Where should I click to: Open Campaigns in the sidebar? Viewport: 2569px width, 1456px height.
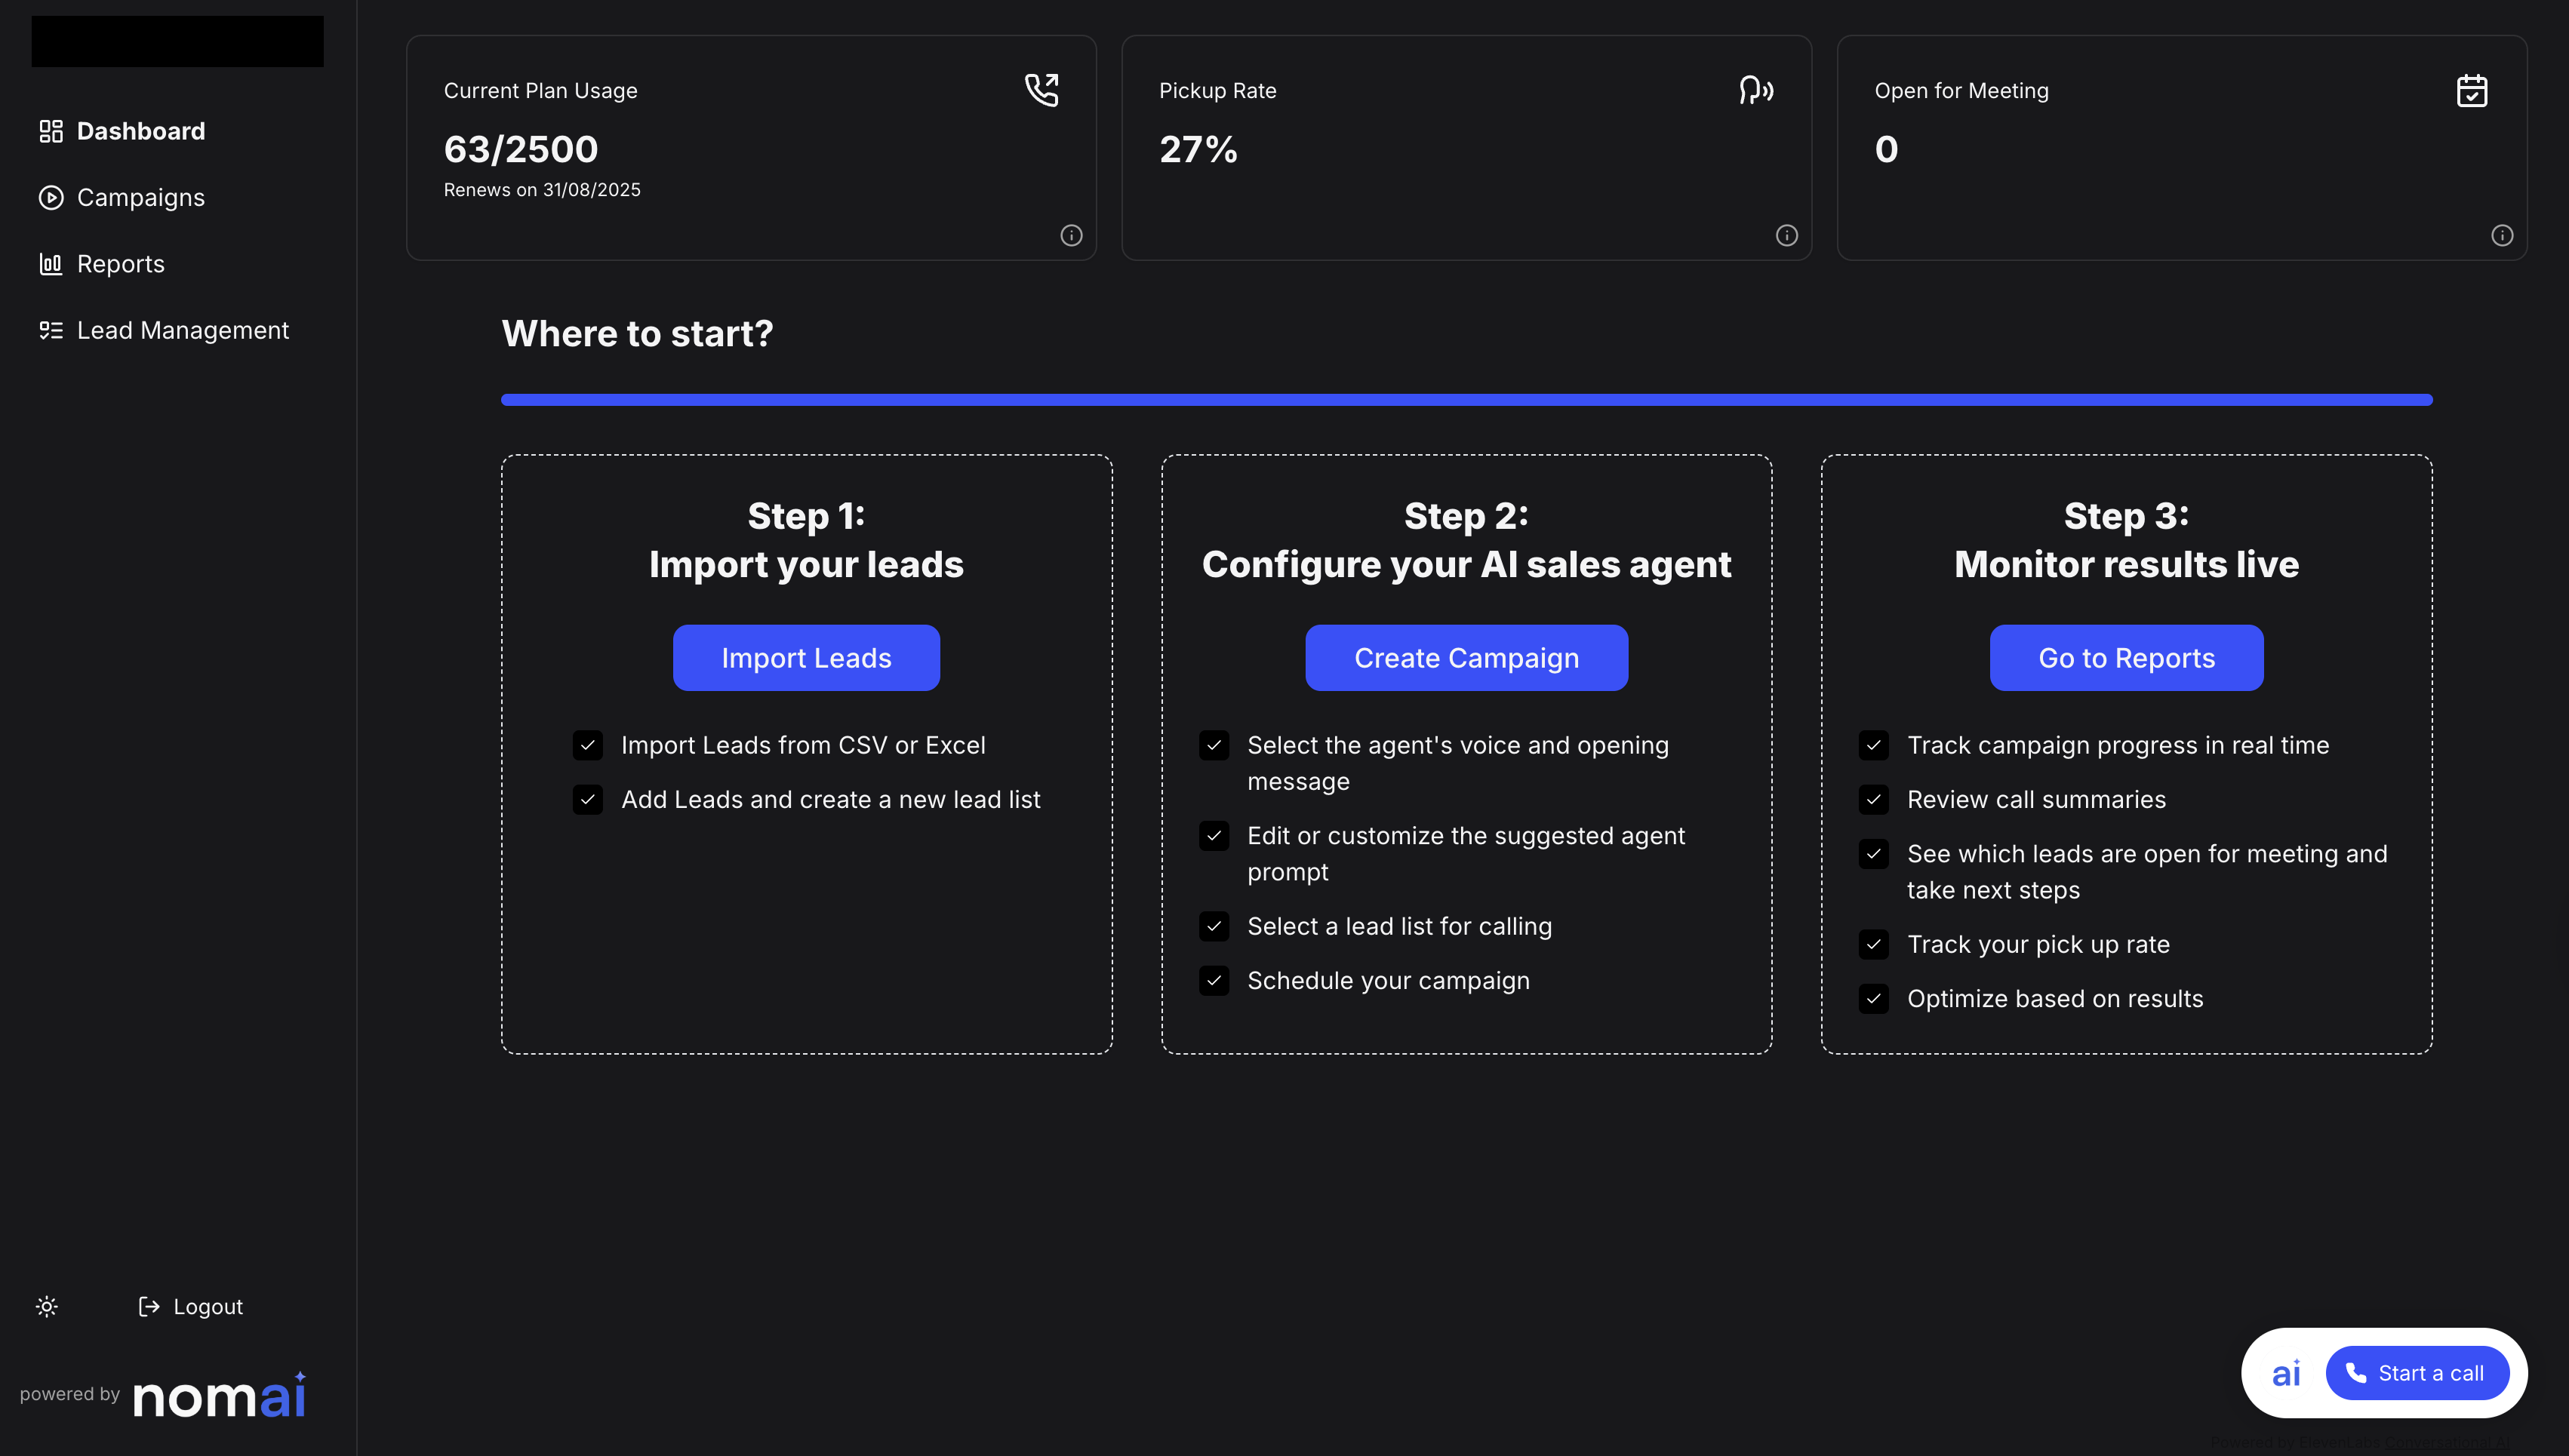[140, 198]
